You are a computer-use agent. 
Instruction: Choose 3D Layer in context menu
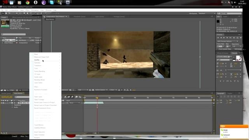click(46, 74)
